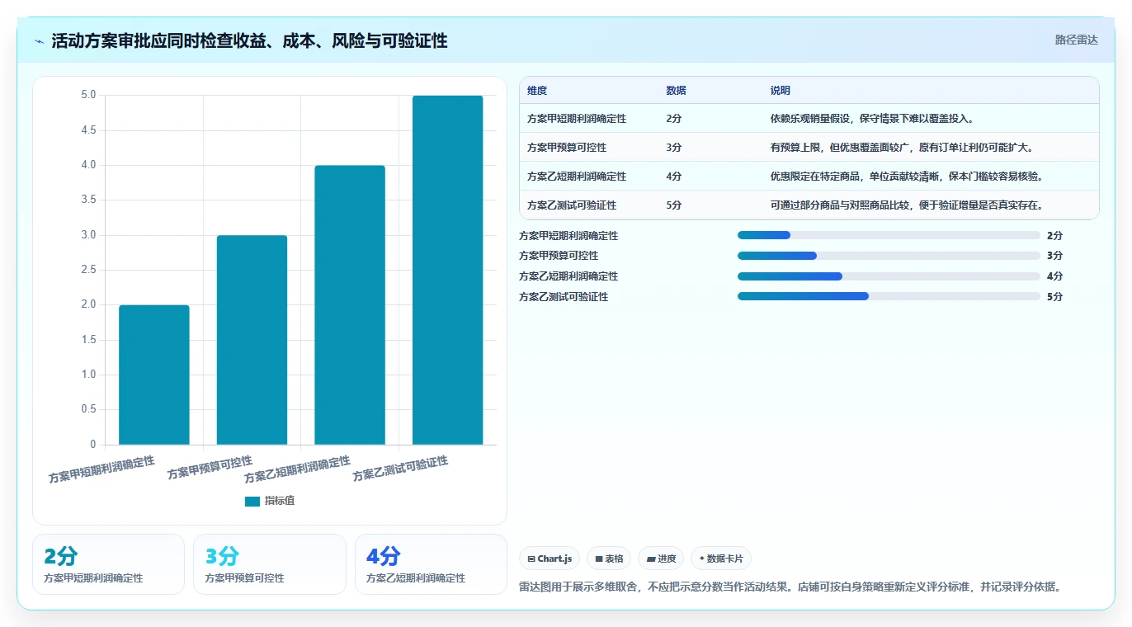
Task: Click the 维度 column header
Action: click(x=537, y=91)
